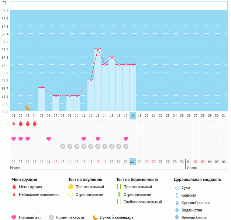Image resolution: width=231 pixels, height=220 pixels.
Task: Click the highlighted cycle day 18 label
Action: (133, 115)
